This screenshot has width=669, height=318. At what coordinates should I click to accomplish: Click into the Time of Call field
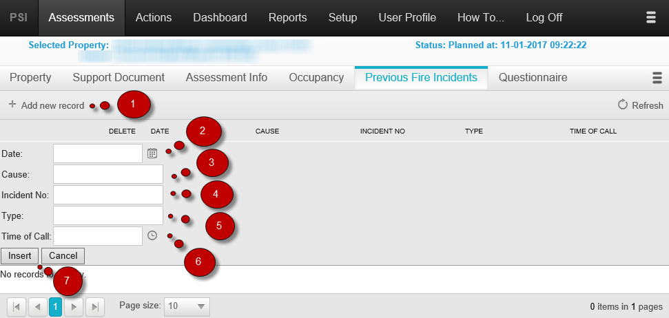click(x=98, y=235)
